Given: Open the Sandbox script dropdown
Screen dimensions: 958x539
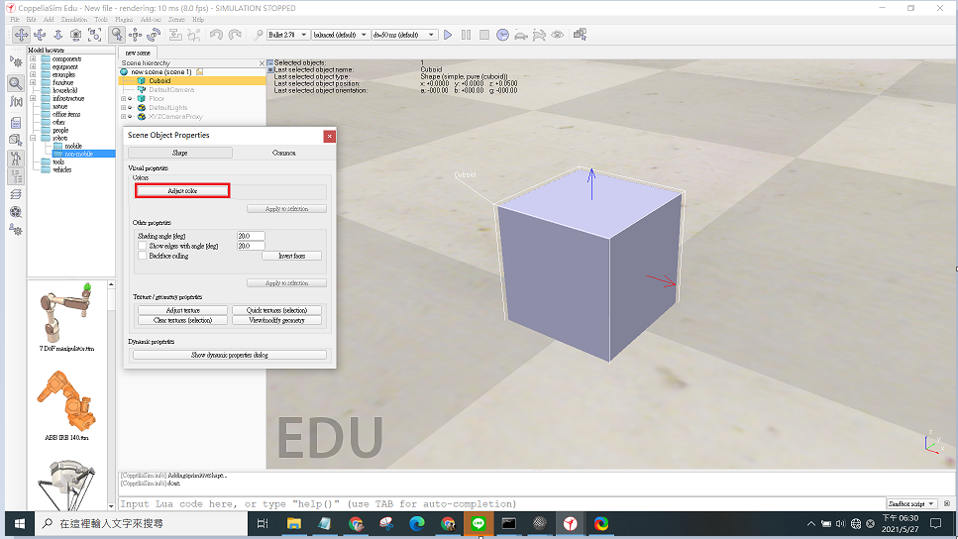Looking at the screenshot, I should [911, 504].
